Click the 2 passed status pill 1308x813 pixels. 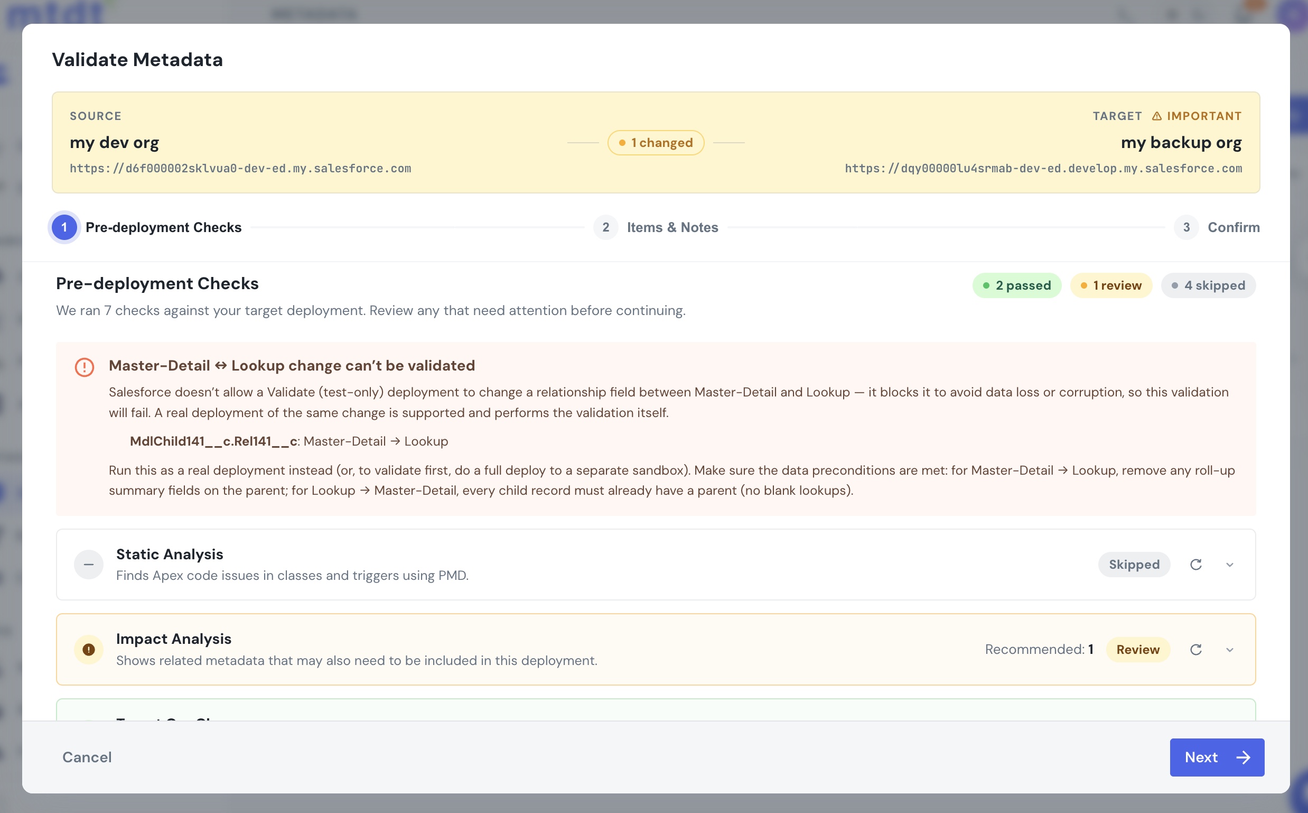pos(1017,285)
